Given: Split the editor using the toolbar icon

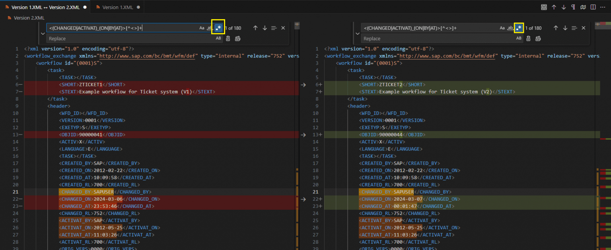Looking at the screenshot, I should click(593, 7).
